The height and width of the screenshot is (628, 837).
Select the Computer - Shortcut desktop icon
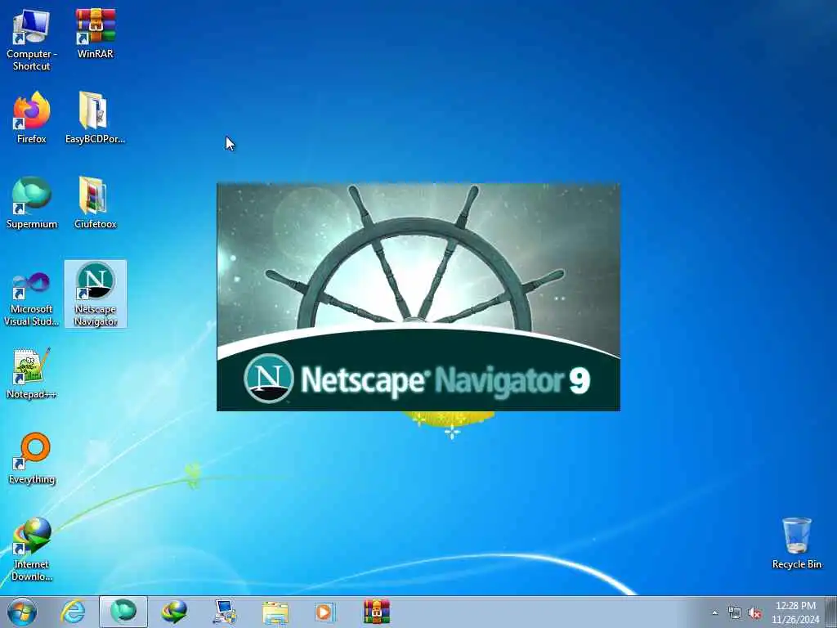32,40
